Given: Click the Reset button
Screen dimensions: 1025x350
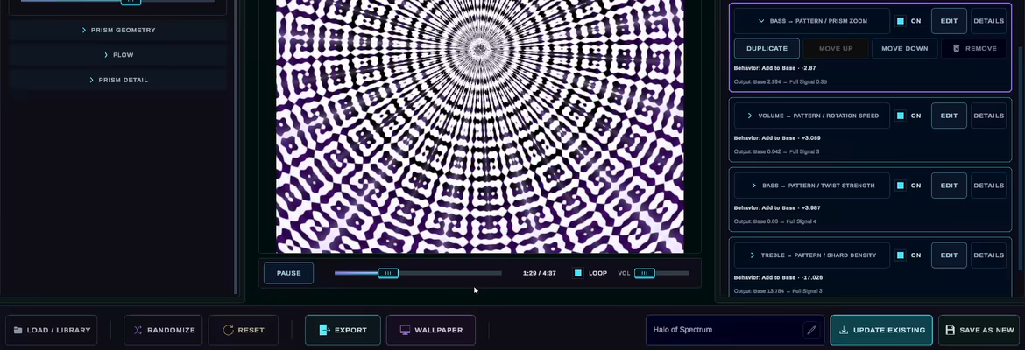Looking at the screenshot, I should [x=244, y=331].
